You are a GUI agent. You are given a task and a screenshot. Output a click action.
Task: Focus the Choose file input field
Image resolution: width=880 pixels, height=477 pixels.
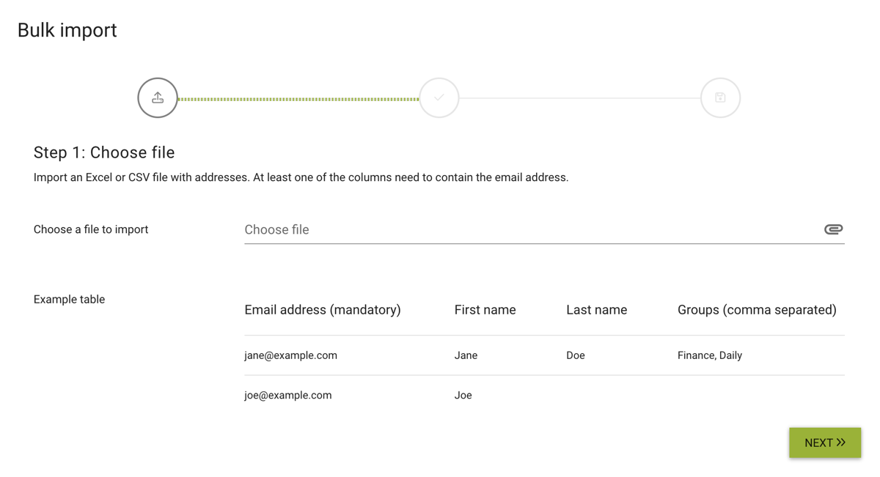(x=544, y=229)
